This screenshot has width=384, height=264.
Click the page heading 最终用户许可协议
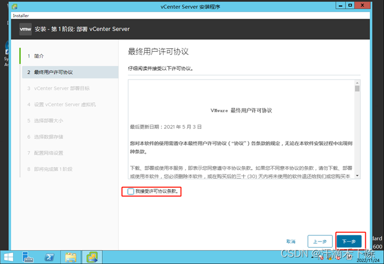[x=158, y=52]
